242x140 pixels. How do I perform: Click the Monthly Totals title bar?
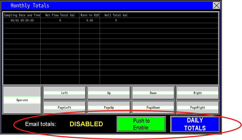(x=110, y=6)
